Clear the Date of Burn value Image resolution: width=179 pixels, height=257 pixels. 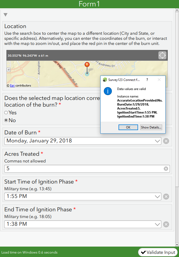166,141
